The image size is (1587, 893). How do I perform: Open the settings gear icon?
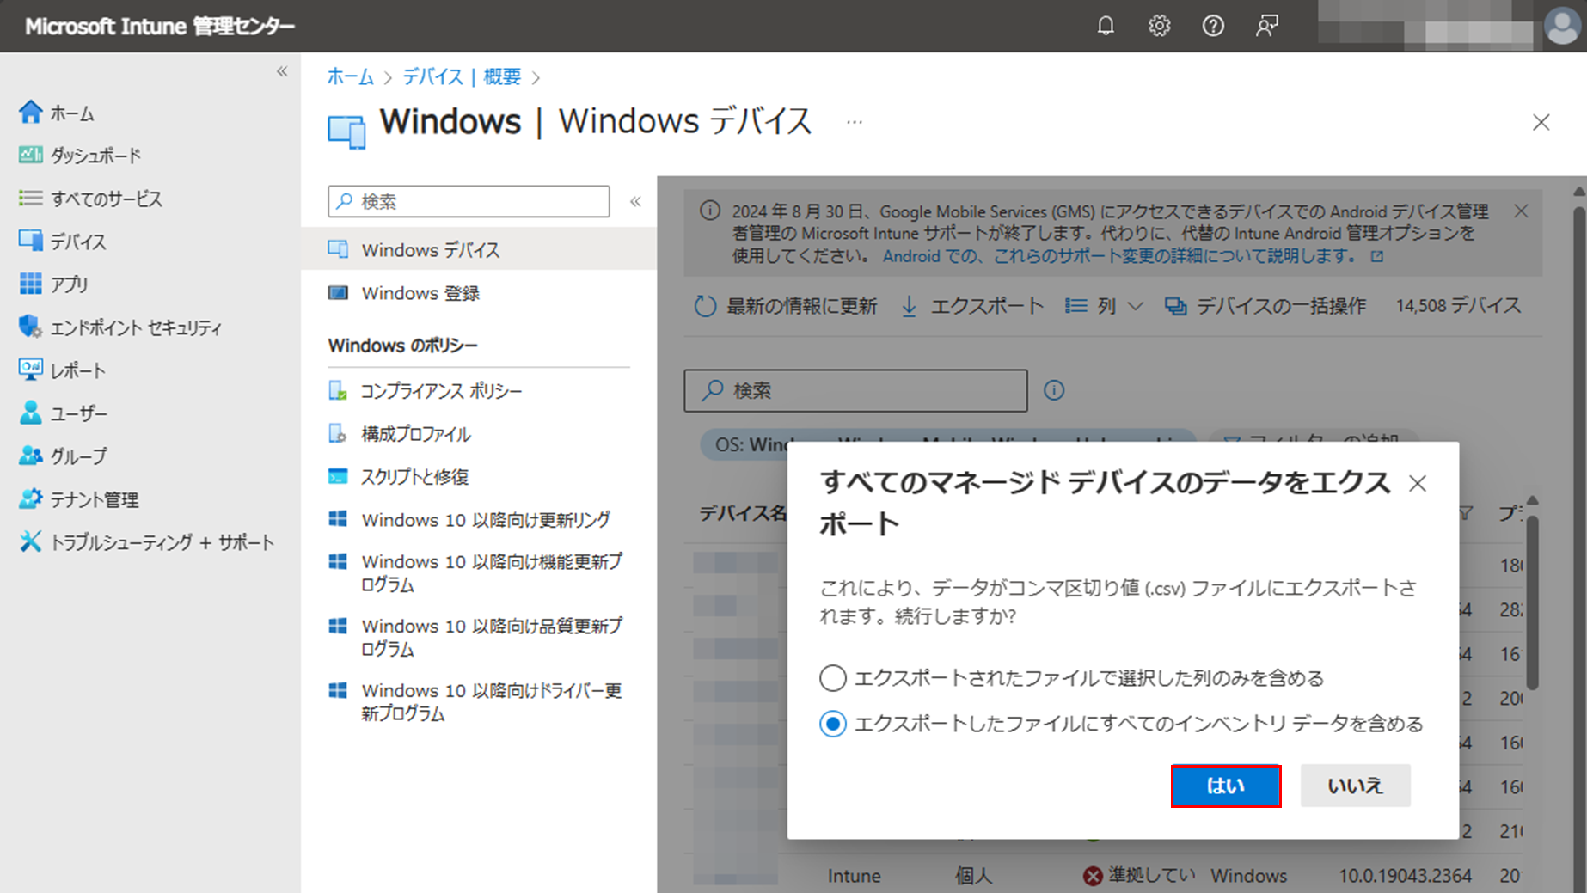(1159, 26)
